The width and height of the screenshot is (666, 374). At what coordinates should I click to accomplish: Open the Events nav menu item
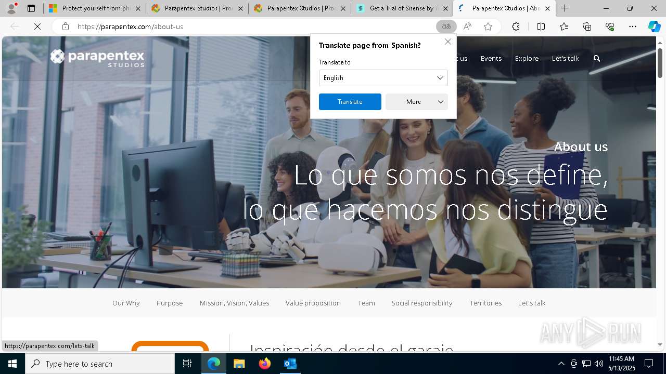(x=491, y=59)
